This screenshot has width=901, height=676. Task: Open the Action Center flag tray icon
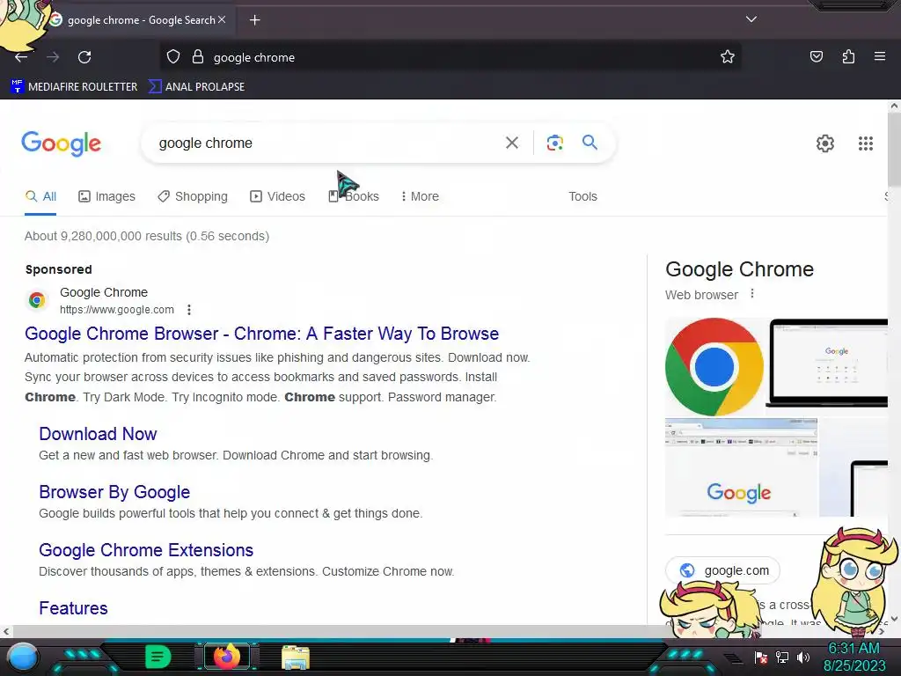pyautogui.click(x=761, y=657)
